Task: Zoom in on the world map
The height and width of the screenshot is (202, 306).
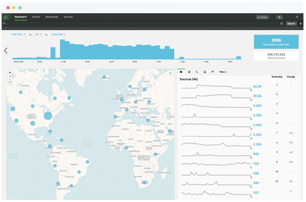Action: (10, 73)
